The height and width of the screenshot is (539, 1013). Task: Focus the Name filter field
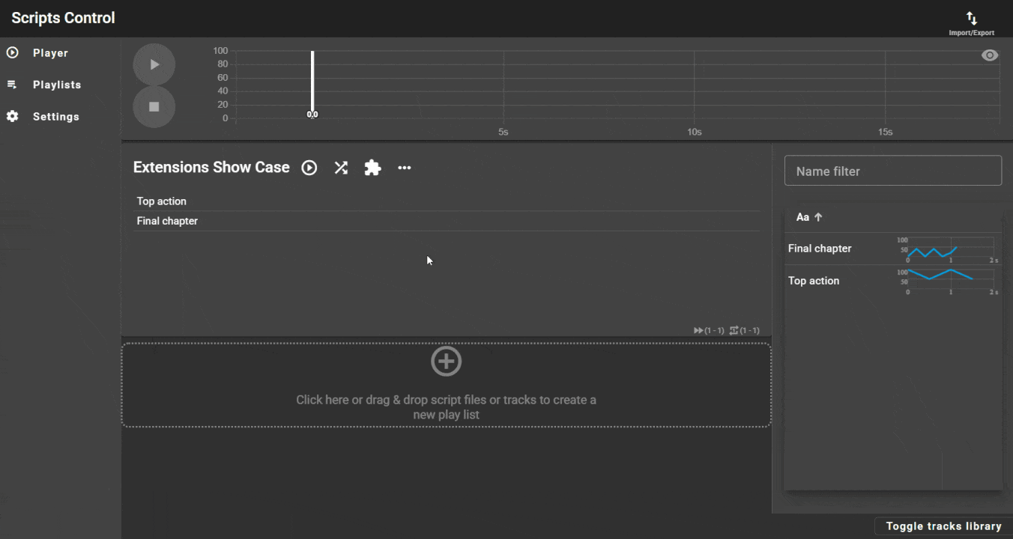pos(892,171)
